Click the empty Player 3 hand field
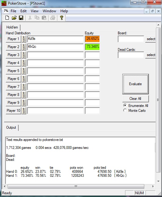 [55, 55]
